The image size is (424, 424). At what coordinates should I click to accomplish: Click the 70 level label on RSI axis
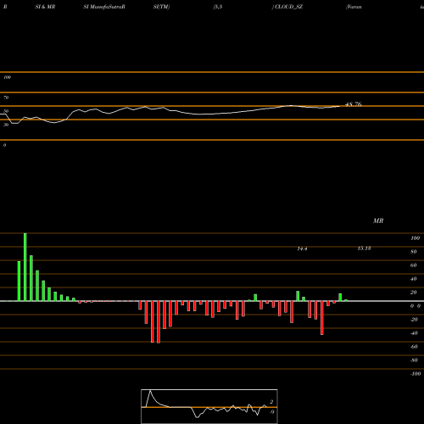(x=6, y=98)
